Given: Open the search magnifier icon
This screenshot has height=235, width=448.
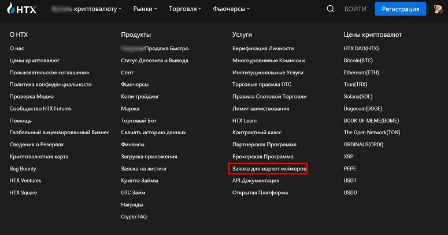Looking at the screenshot, I should 330,9.
